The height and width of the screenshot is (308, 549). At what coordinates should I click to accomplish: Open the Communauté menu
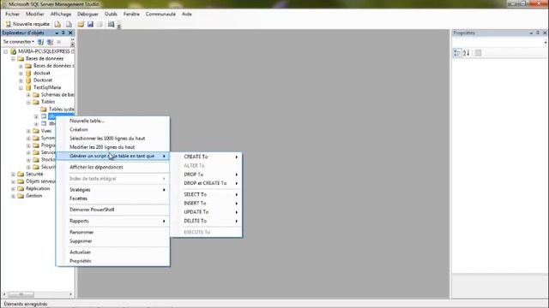[x=160, y=14]
